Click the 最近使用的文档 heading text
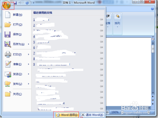This screenshot has width=158, height=118. tap(43, 13)
